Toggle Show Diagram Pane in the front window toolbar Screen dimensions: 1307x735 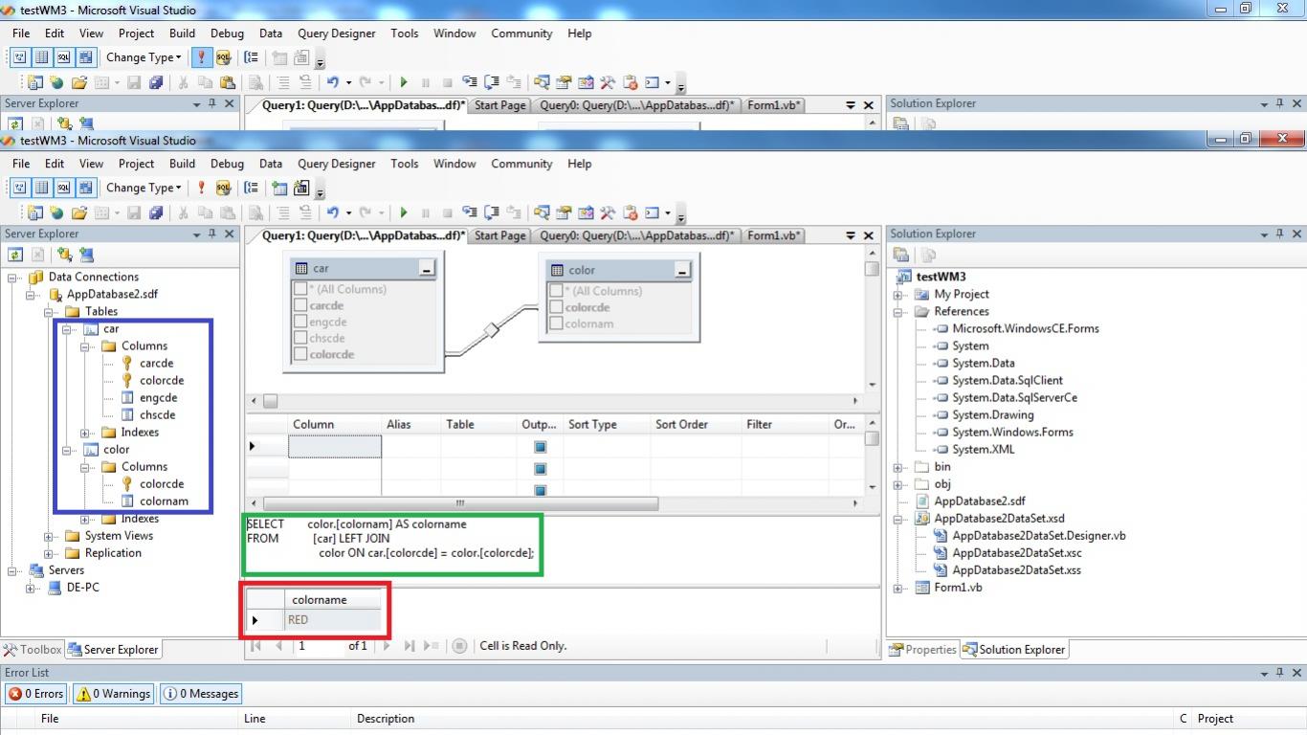(x=19, y=188)
